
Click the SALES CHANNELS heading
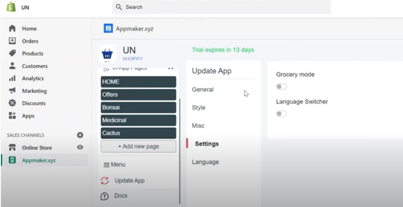pos(25,135)
